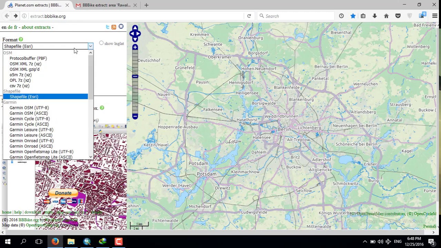Open Task View on taskbar

(39, 241)
